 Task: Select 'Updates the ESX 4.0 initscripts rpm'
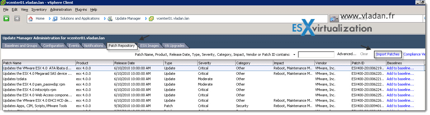click(x=213, y=90)
